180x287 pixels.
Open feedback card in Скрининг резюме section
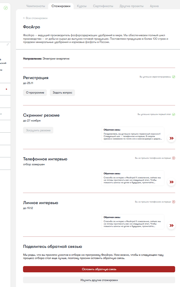(x=133, y=134)
